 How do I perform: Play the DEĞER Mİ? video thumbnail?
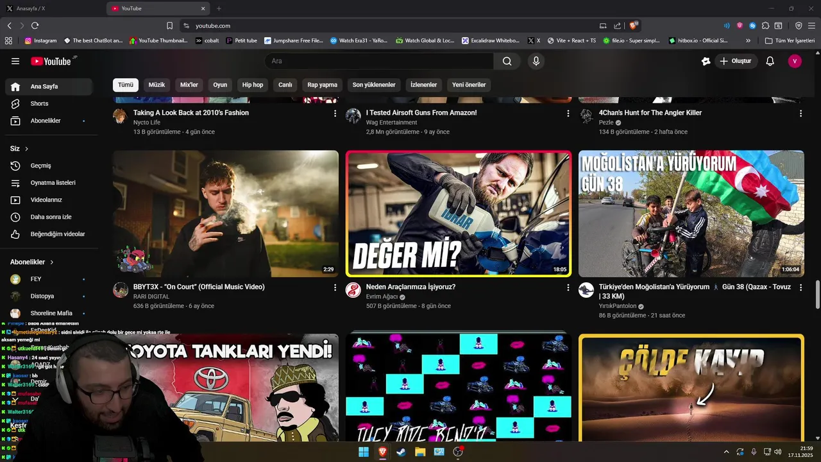pyautogui.click(x=459, y=214)
